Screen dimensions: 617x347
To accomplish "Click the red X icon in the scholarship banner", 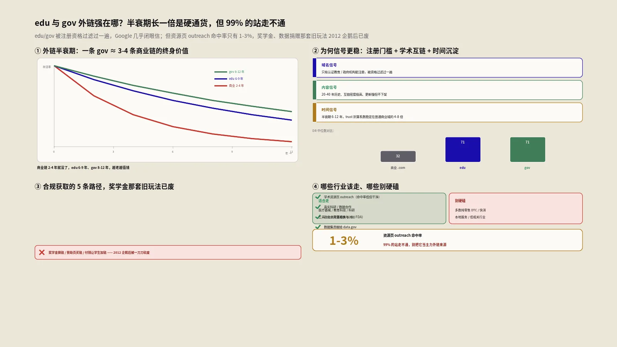I will (x=42, y=253).
